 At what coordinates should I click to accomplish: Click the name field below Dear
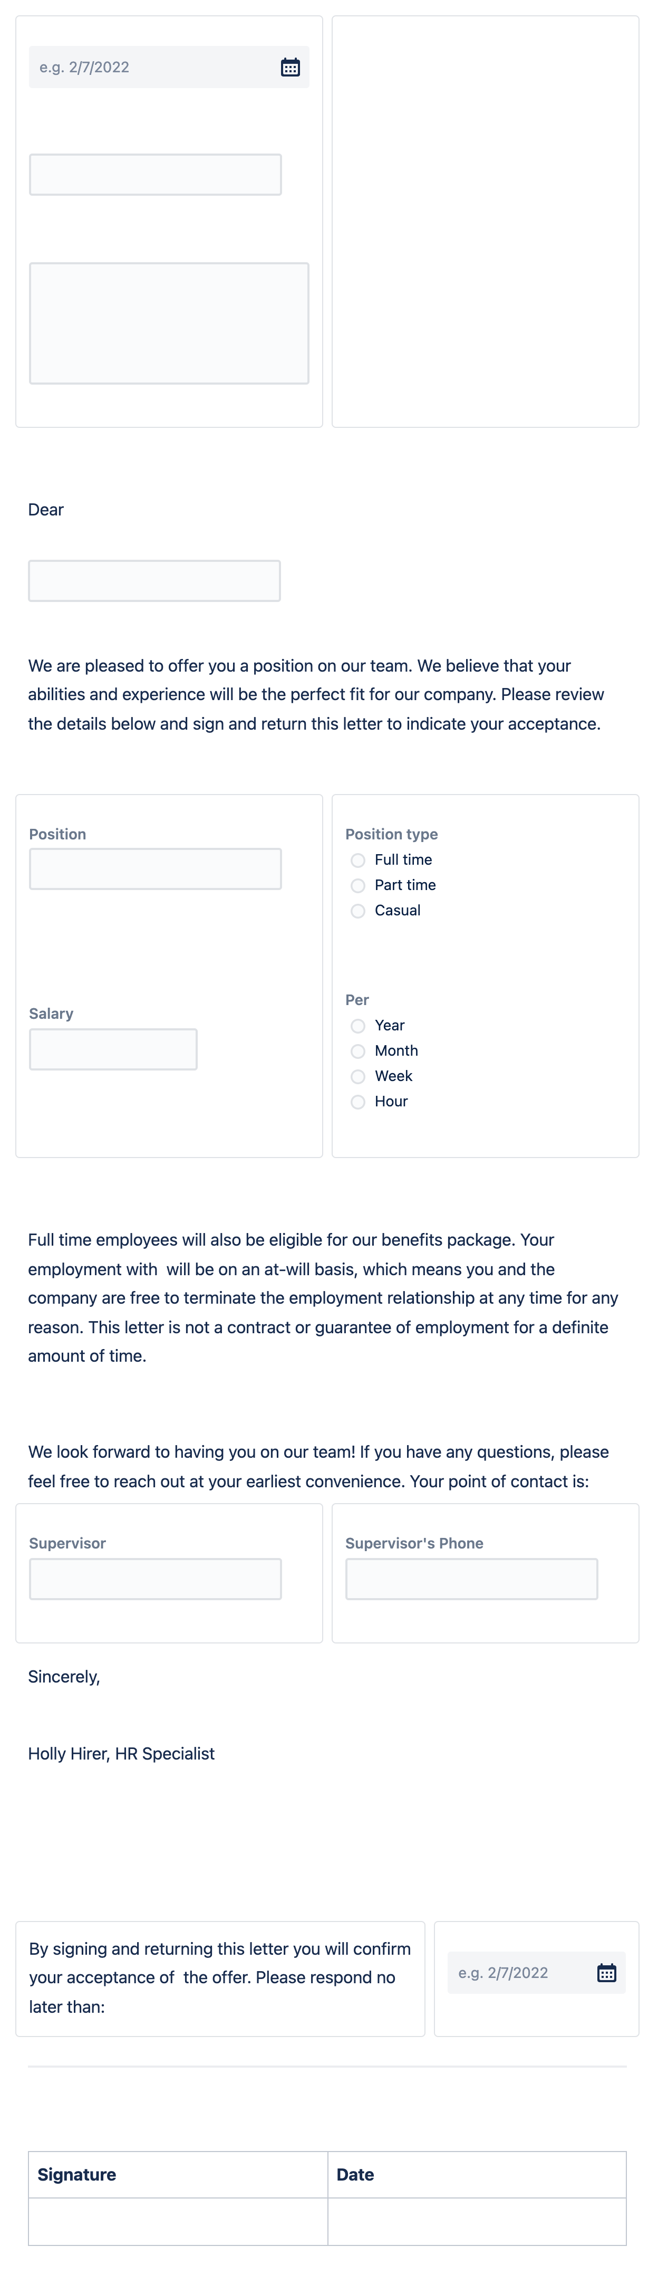coord(154,580)
